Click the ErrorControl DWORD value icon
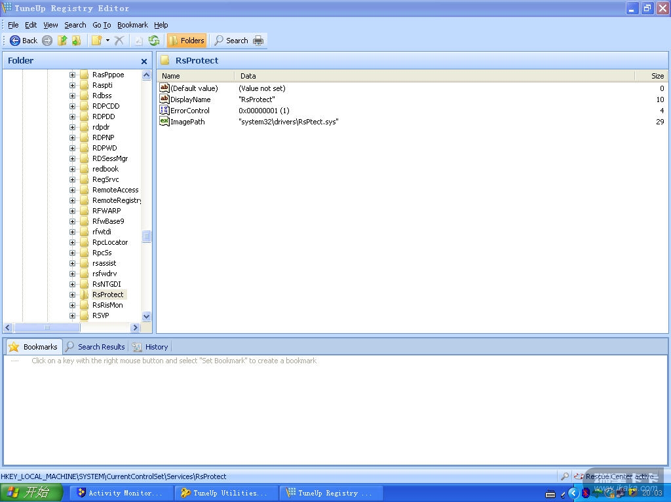The height and width of the screenshot is (502, 671). point(164,110)
